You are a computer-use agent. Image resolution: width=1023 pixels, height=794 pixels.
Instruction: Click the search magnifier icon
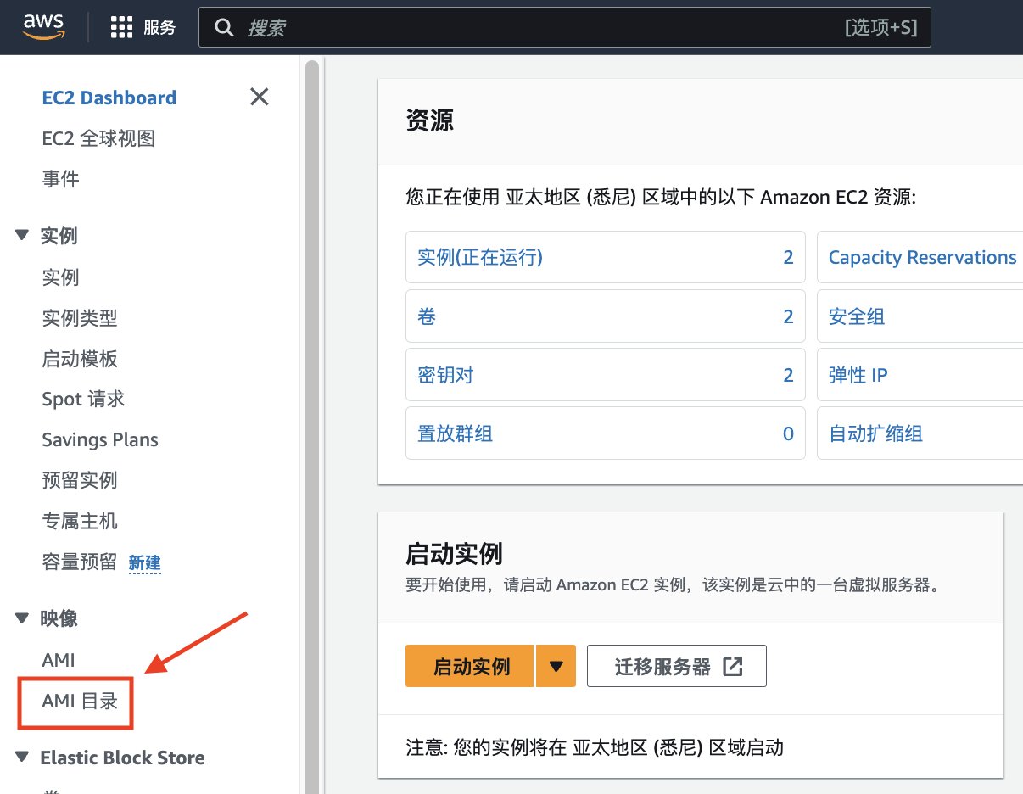pos(224,28)
